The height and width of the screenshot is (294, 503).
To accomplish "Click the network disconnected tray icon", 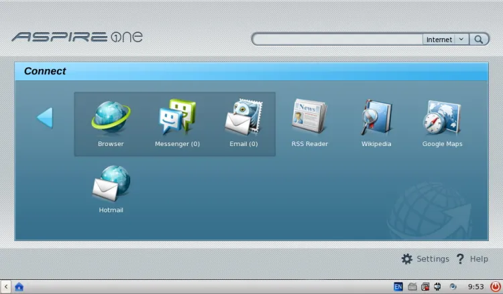I will (425, 287).
